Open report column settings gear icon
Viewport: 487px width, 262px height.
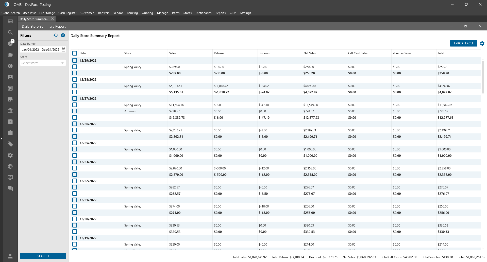click(482, 43)
